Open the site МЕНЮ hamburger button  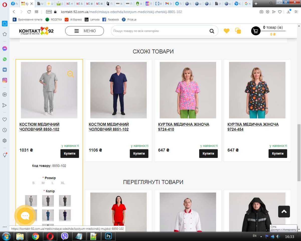click(85, 31)
